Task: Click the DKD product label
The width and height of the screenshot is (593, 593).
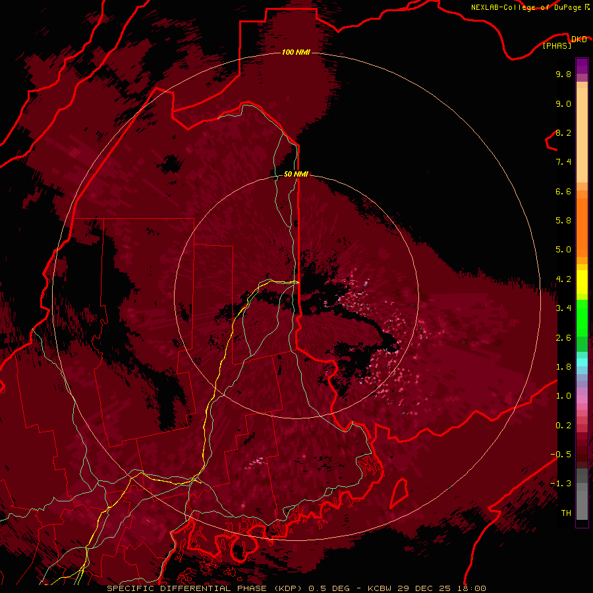Action: click(x=579, y=39)
